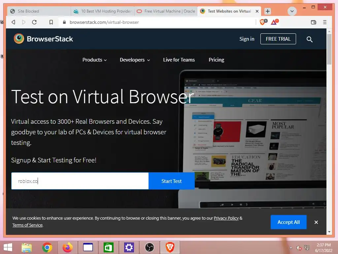This screenshot has width=338, height=254.
Task: Open the browser hamburger menu
Action: [x=325, y=22]
